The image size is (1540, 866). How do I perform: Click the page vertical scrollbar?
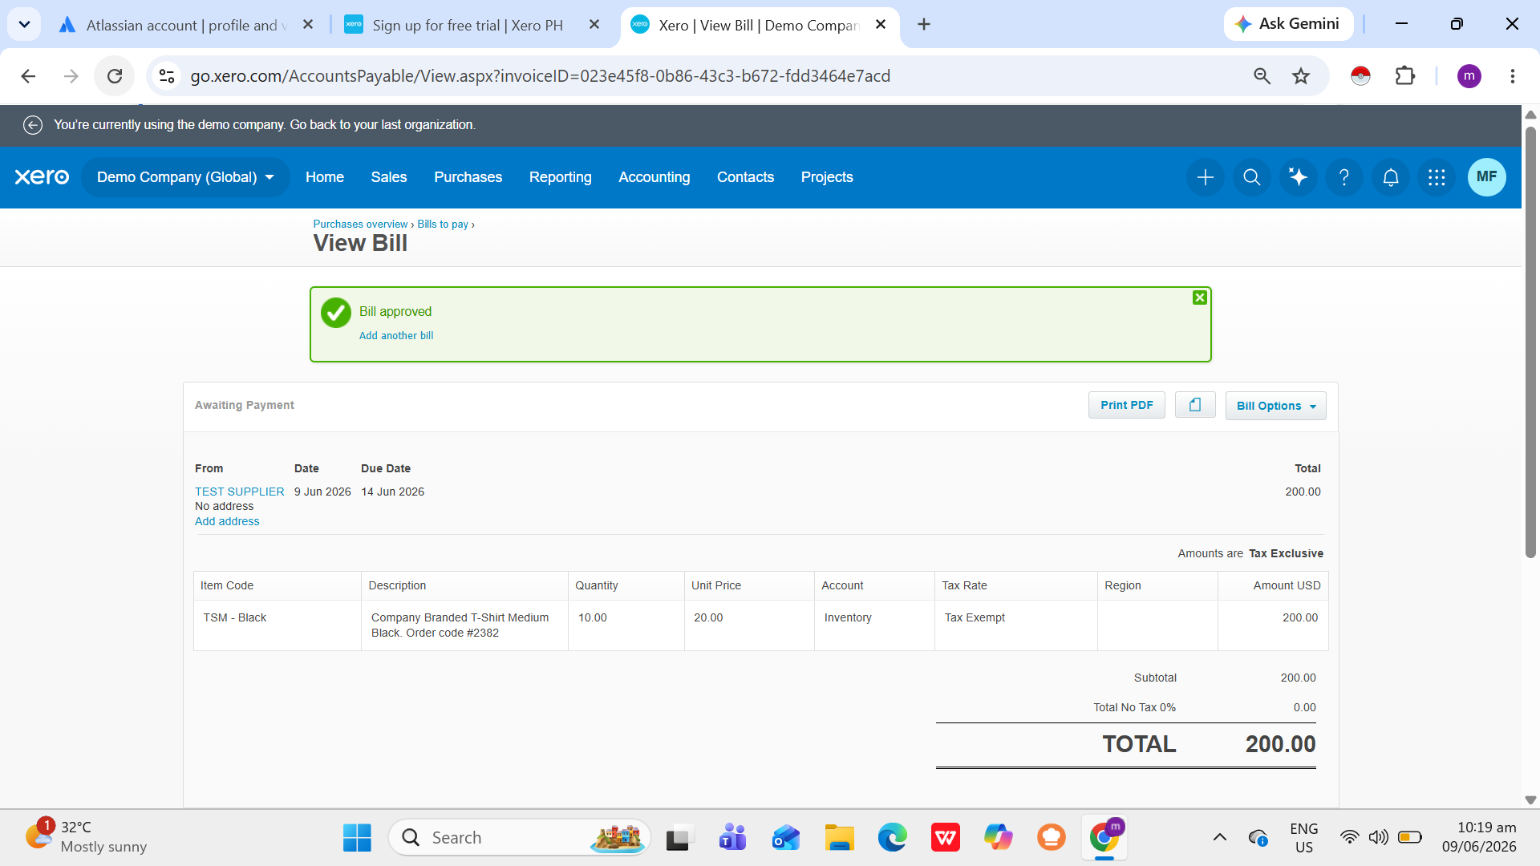(x=1530, y=342)
